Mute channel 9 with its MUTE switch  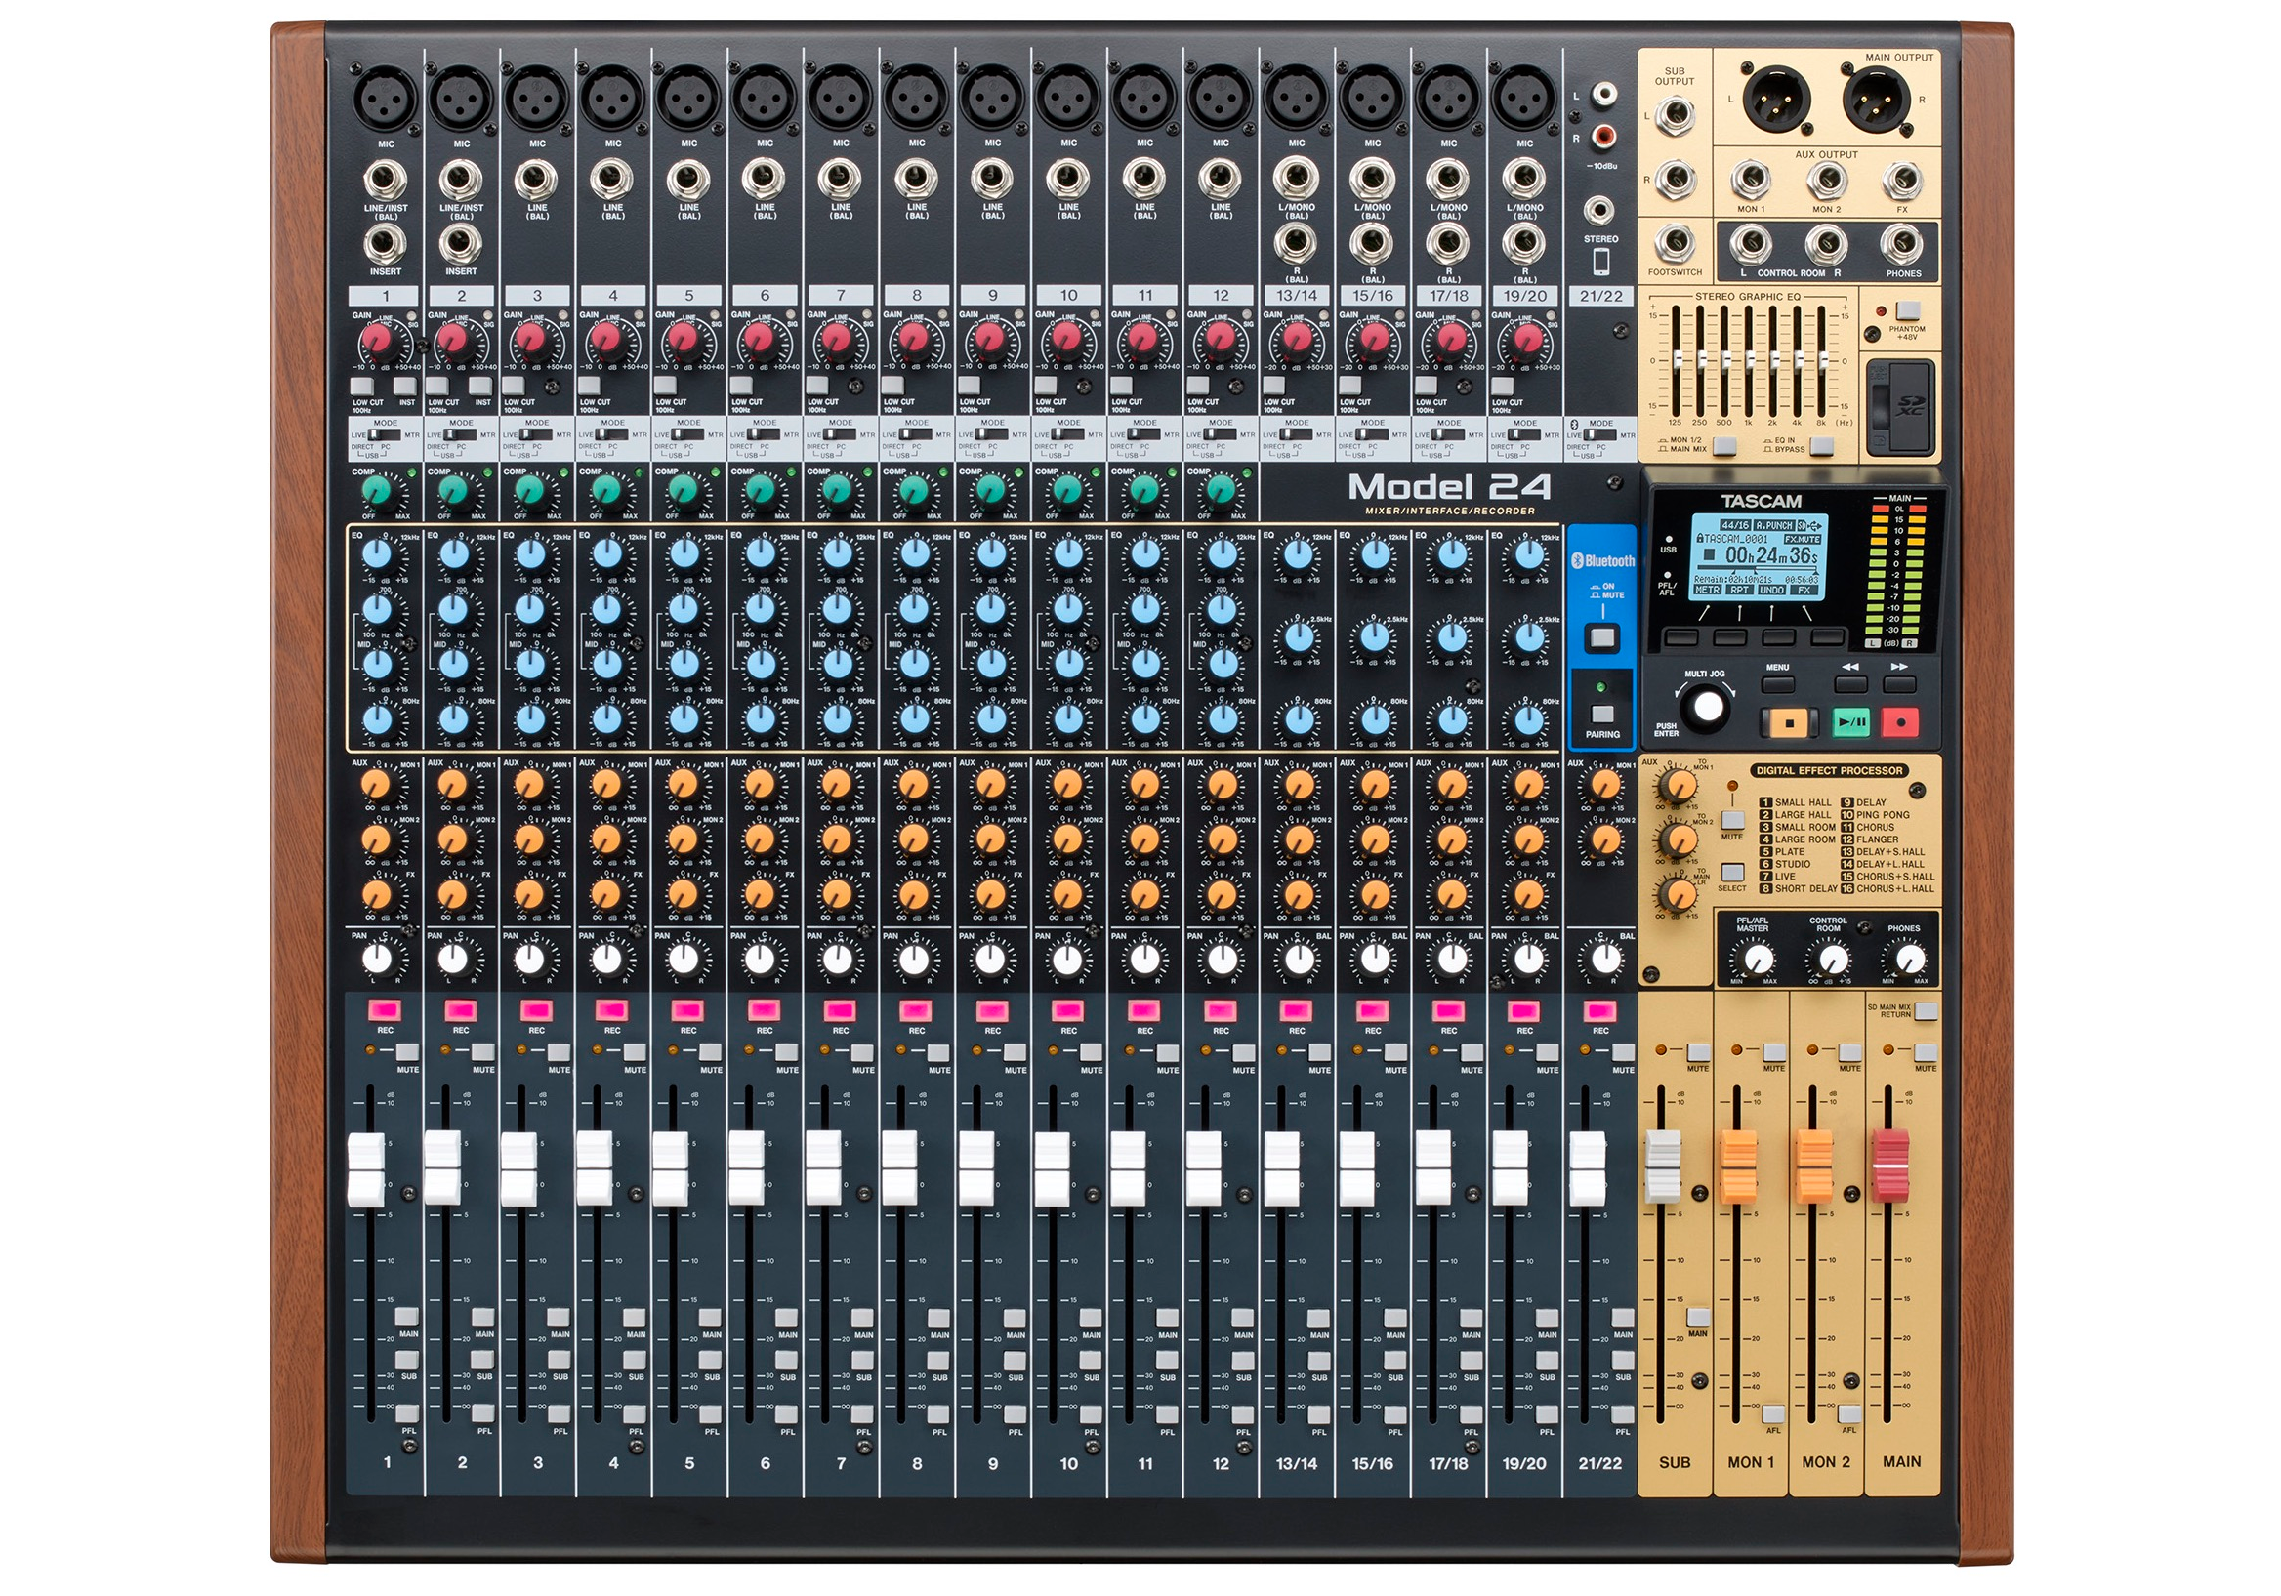click(1016, 1052)
